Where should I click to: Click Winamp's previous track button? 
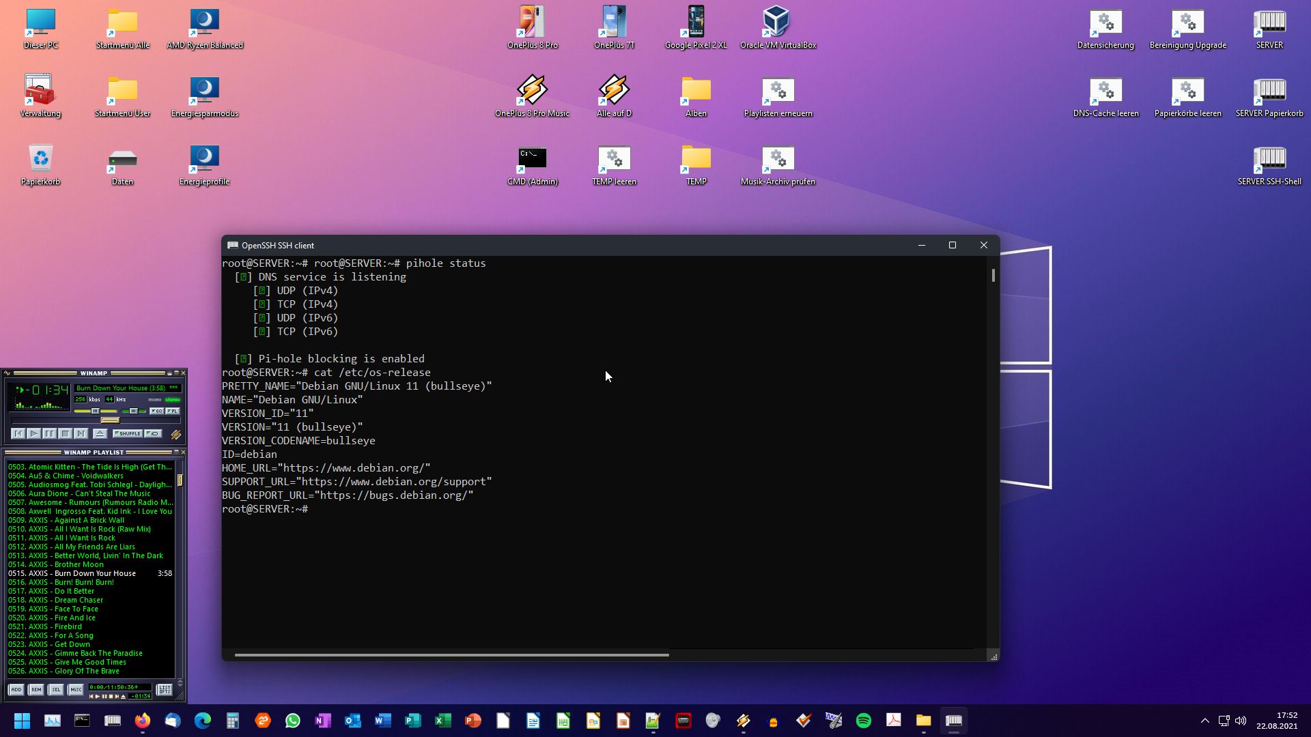tap(18, 433)
